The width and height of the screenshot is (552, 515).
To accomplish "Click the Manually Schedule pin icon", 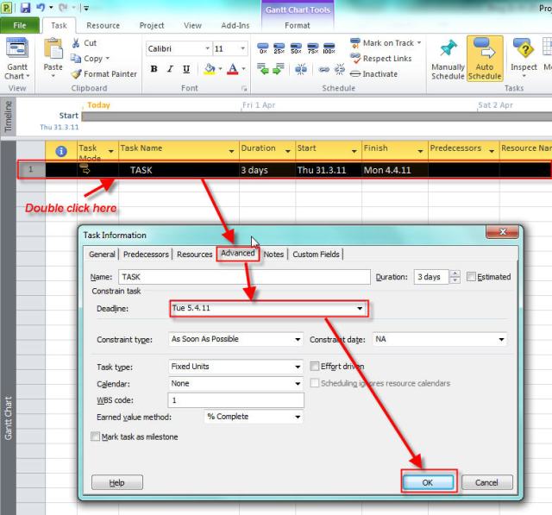I will click(x=448, y=52).
